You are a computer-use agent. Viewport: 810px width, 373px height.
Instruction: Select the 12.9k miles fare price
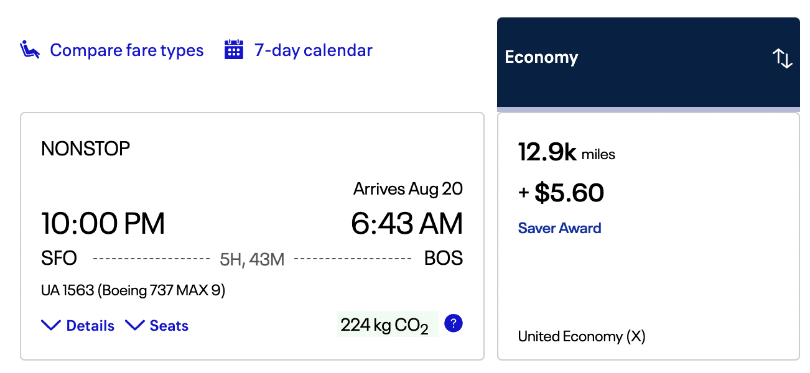coord(566,153)
